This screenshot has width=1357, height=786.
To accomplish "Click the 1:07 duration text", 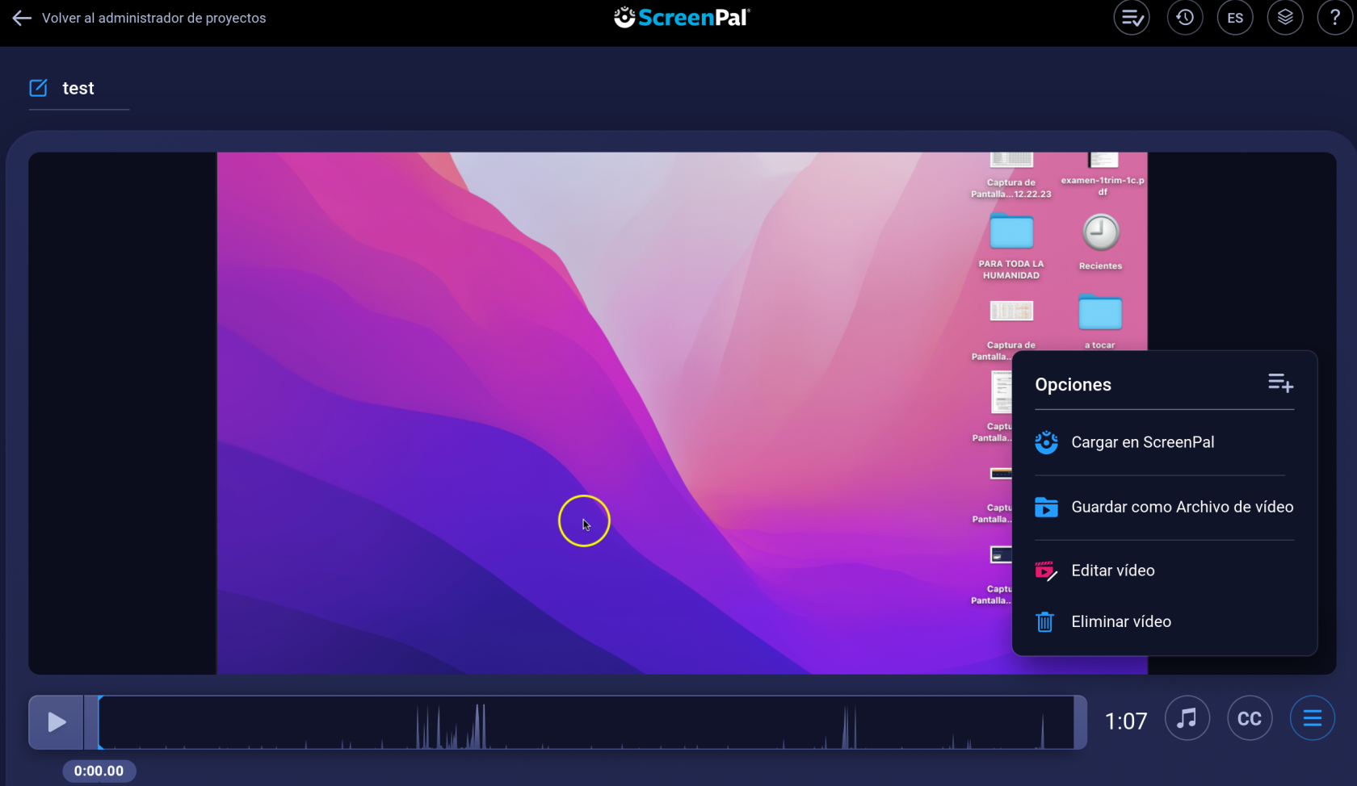I will point(1126,721).
